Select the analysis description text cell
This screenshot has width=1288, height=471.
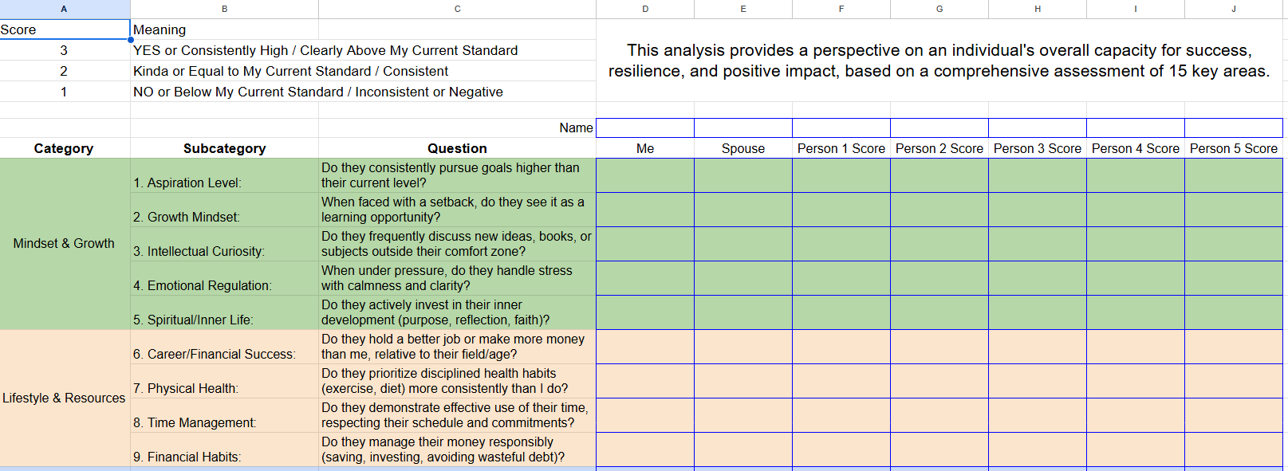click(939, 61)
